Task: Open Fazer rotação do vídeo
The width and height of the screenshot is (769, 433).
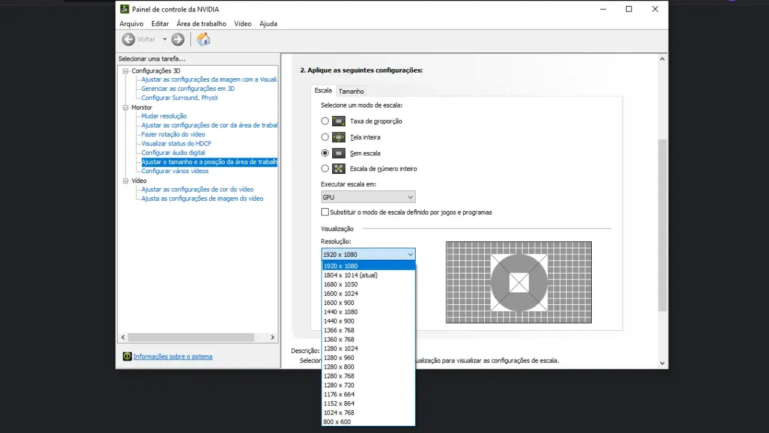Action: 173,134
